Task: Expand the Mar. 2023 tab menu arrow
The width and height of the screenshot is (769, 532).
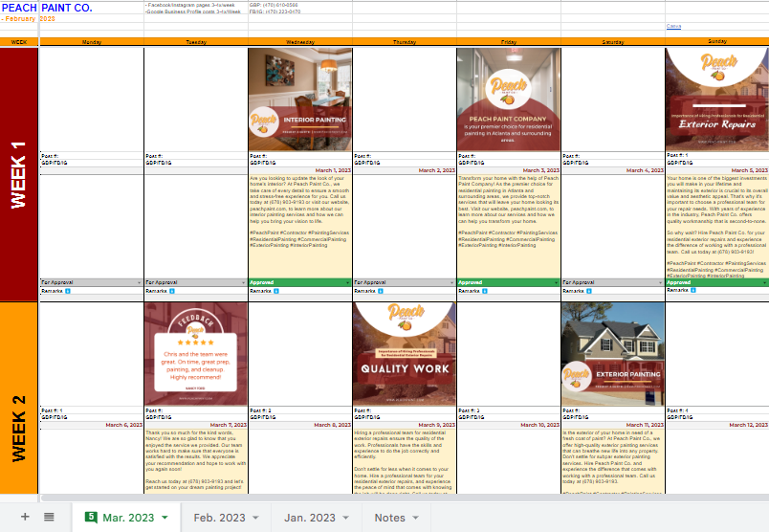Action: click(x=165, y=518)
